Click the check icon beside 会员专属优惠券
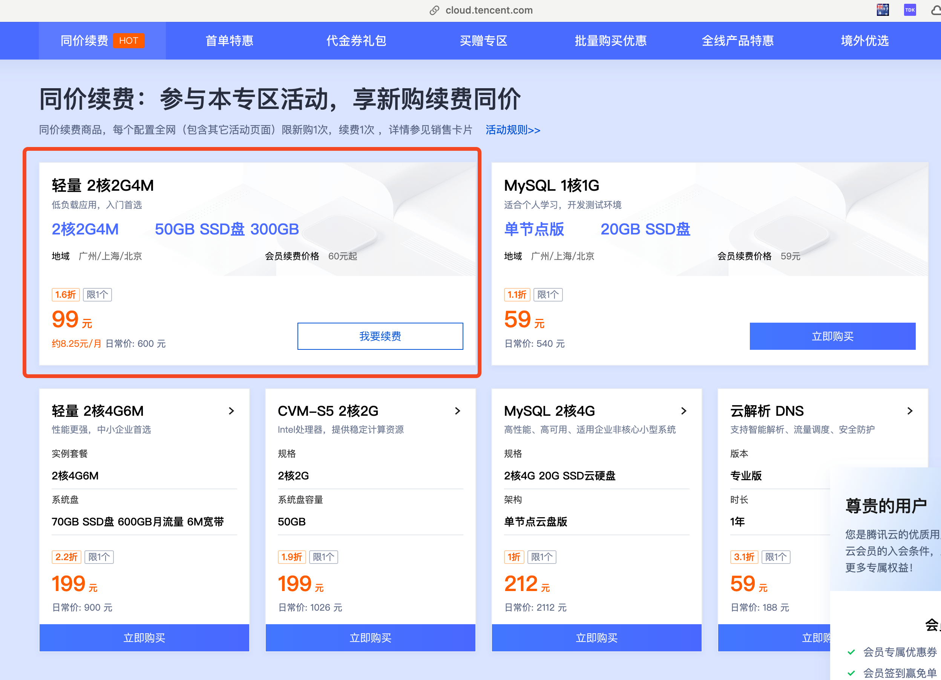The height and width of the screenshot is (680, 941). [851, 652]
